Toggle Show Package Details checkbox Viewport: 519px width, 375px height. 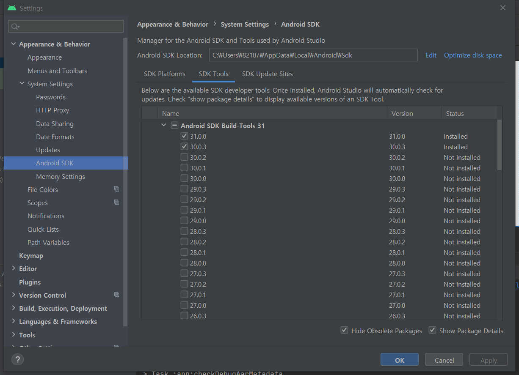coord(432,330)
